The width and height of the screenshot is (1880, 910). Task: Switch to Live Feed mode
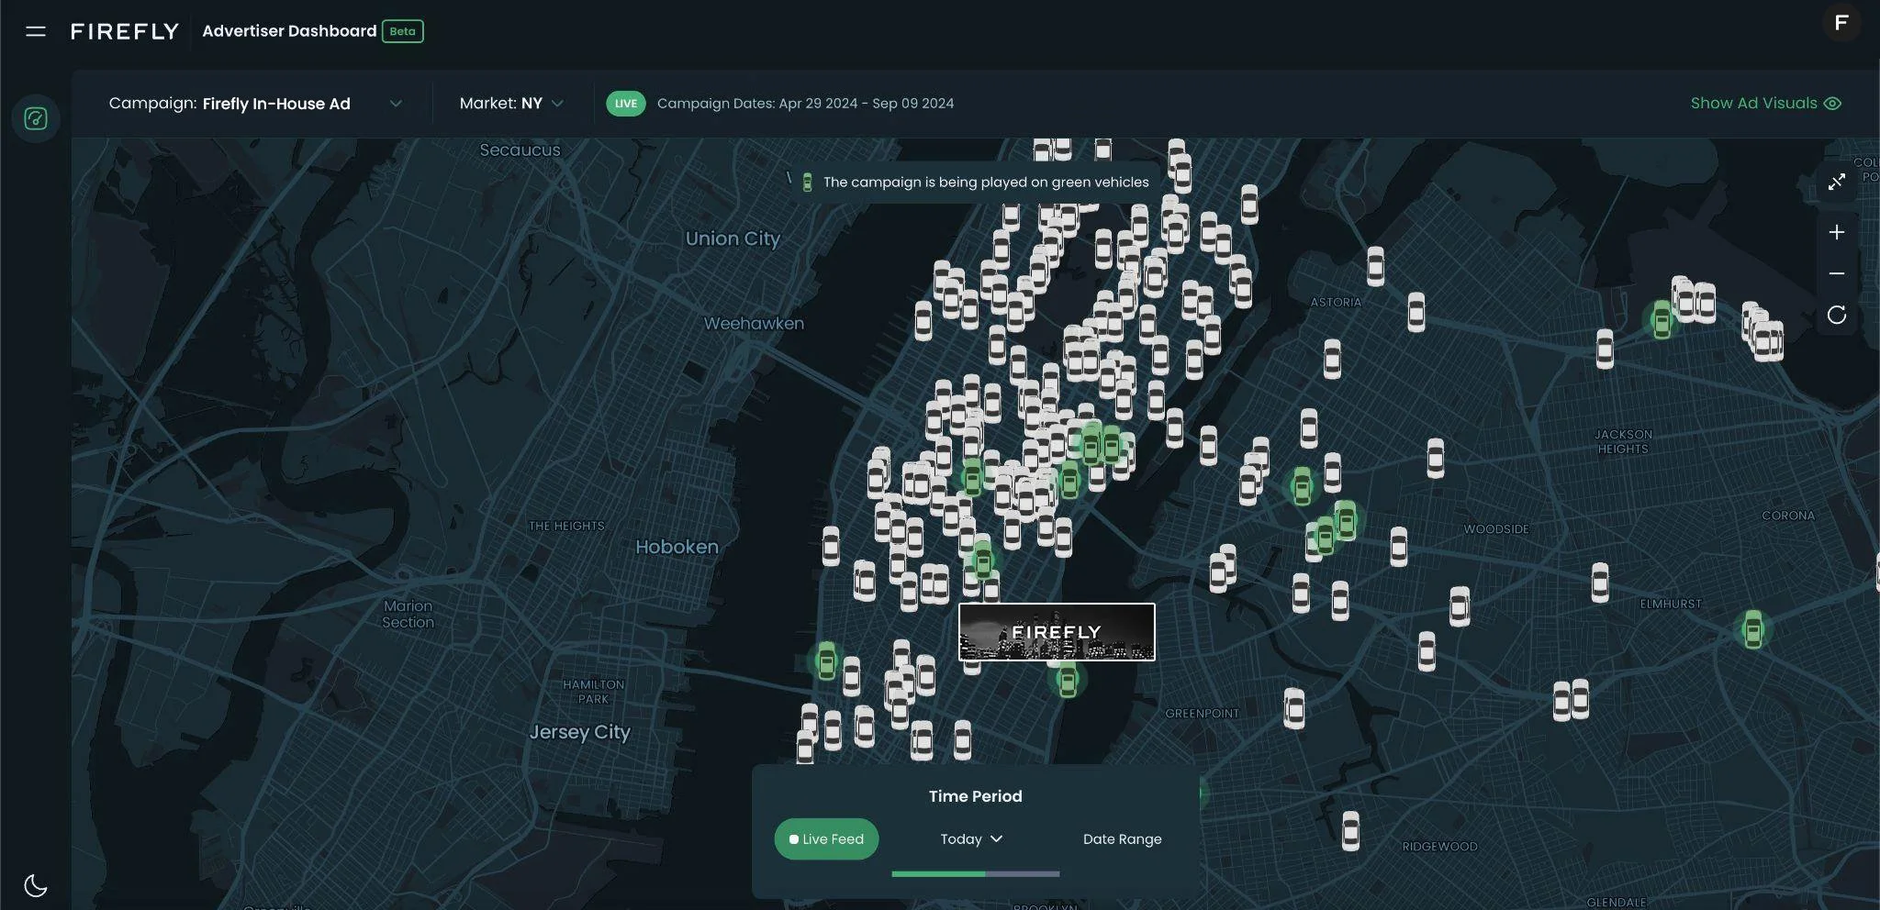pos(825,838)
